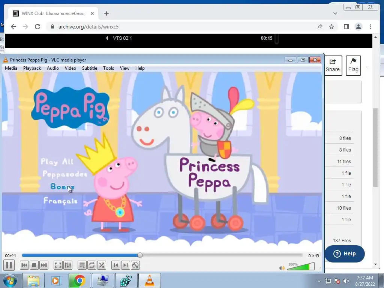Viewport: 384px width, 288px height.
Task: Select Peppasodes in the DVD menu
Action: tap(65, 174)
